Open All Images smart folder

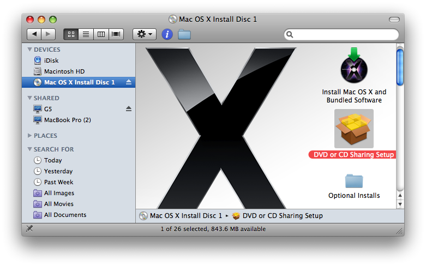pos(79,193)
